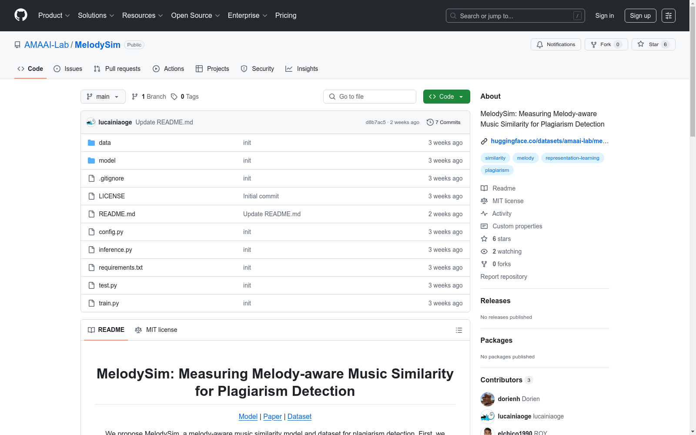Open the data folder
This screenshot has height=435, width=696.
105,143
